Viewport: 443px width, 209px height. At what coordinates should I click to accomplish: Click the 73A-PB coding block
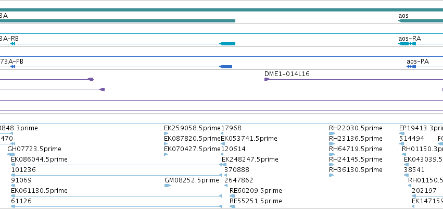point(226,67)
